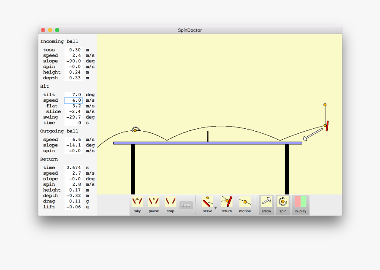The height and width of the screenshot is (270, 380).
Task: Click the red paddle on the table
Action: click(327, 126)
